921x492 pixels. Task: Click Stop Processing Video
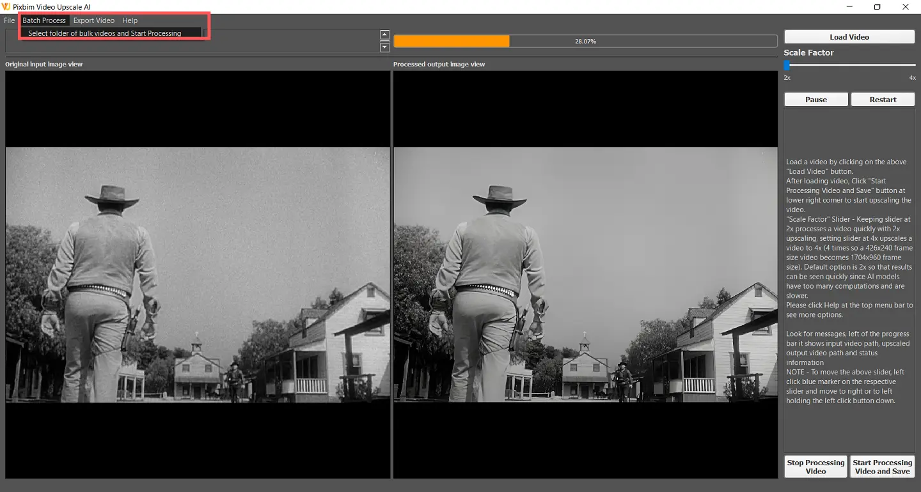[815, 466]
